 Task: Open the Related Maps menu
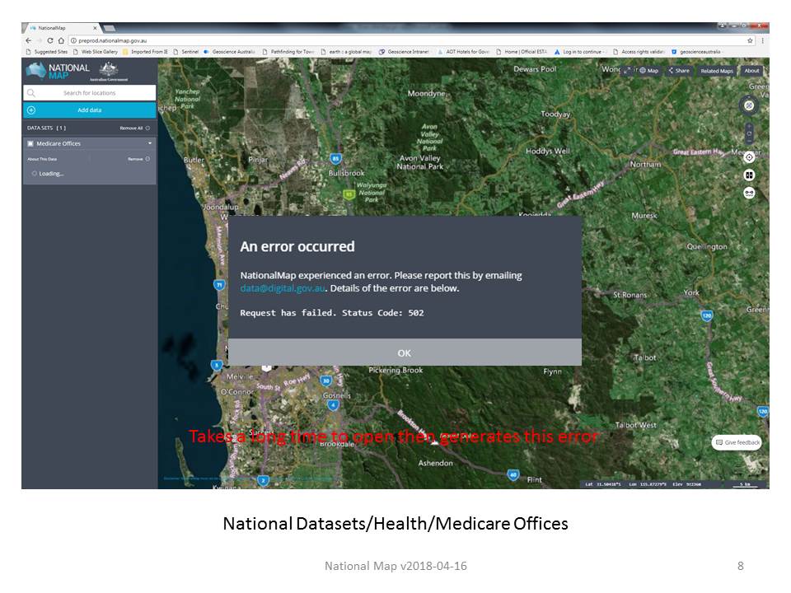click(x=717, y=71)
